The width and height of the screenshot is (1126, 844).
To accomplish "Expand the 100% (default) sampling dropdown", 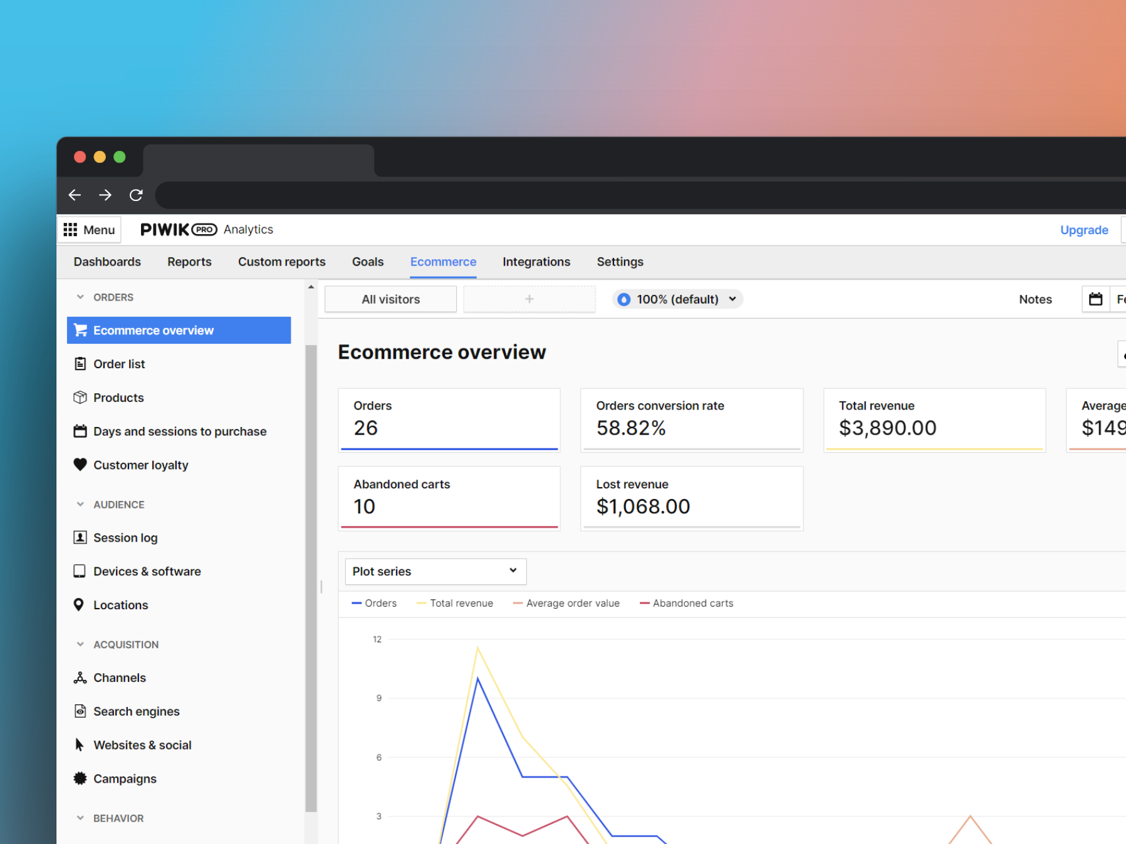I will tap(677, 299).
